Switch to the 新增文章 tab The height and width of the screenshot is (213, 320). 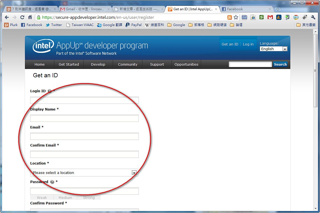pos(139,9)
